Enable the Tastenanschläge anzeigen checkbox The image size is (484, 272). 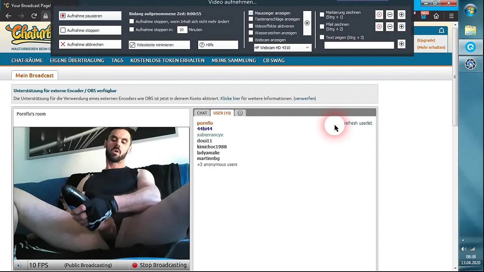251,19
